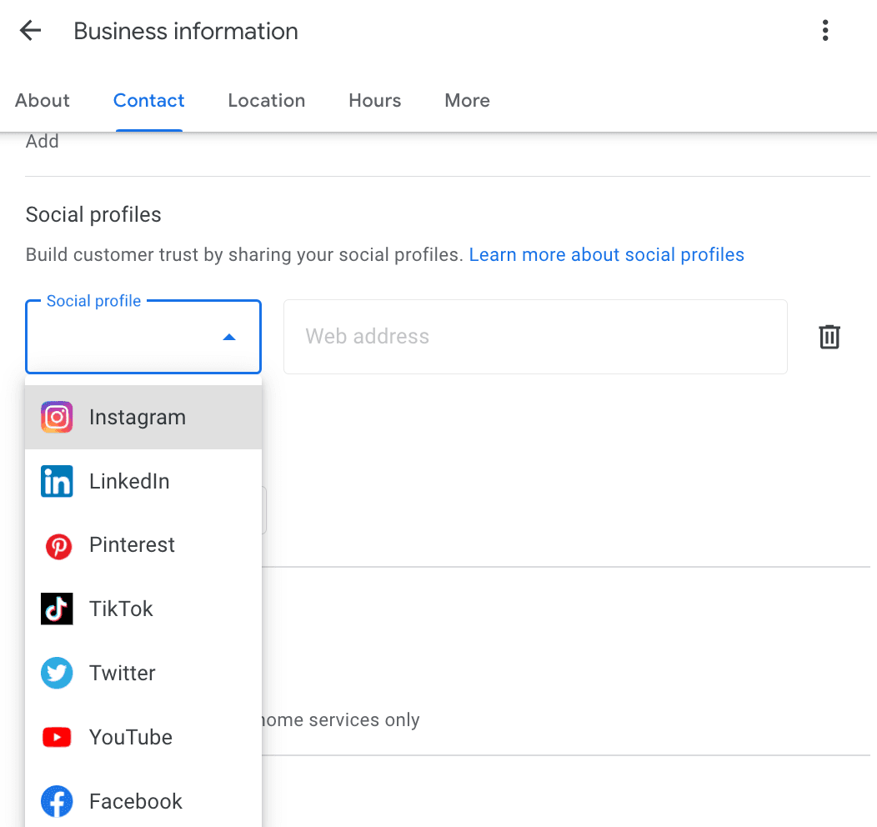Screen dimensions: 877x827
Task: Click the YouTube play logo icon
Action: tap(57, 737)
